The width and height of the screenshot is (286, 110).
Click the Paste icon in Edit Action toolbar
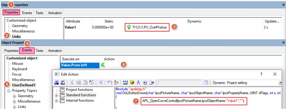coord(85,83)
